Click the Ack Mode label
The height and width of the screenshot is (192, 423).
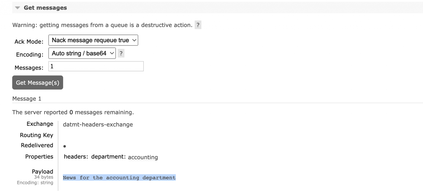tap(29, 42)
